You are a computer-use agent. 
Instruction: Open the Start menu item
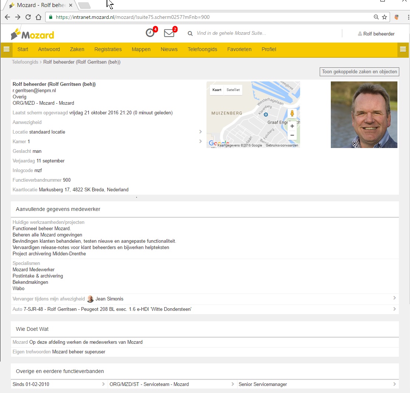point(23,49)
